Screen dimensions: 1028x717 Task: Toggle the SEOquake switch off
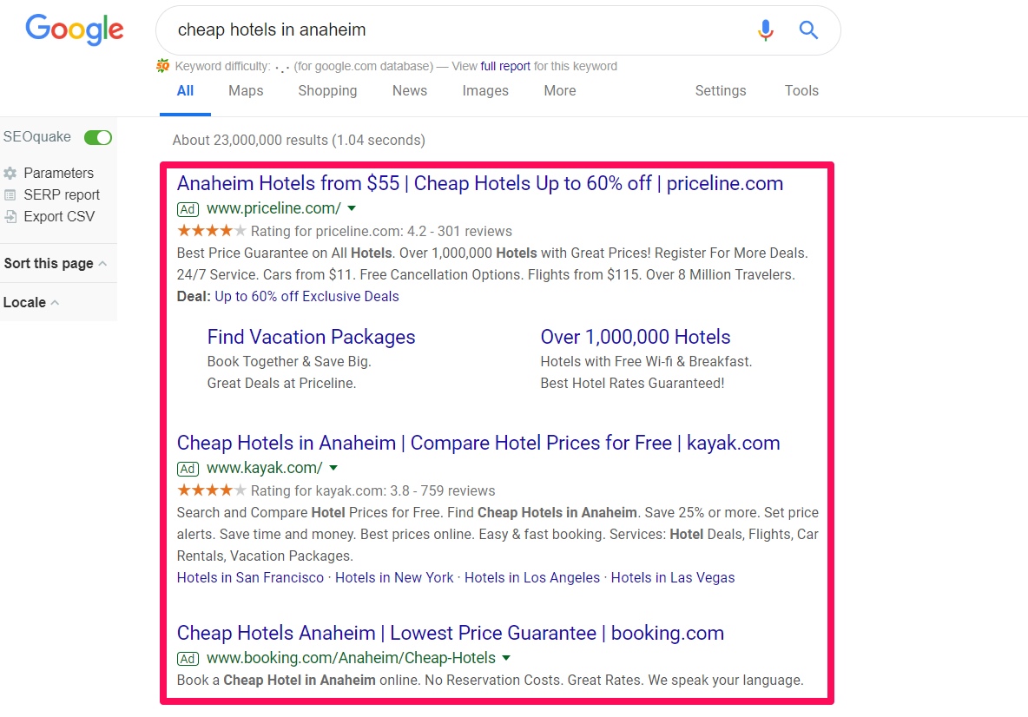tap(98, 137)
